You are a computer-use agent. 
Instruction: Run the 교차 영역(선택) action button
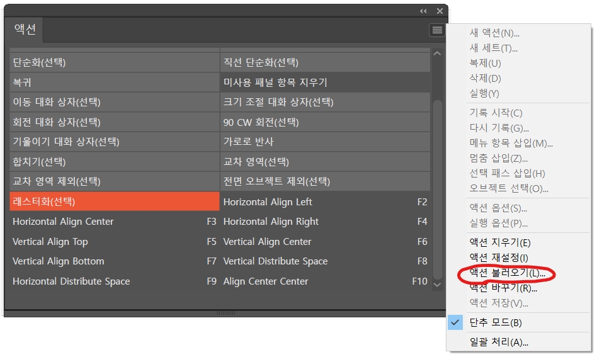coord(325,161)
